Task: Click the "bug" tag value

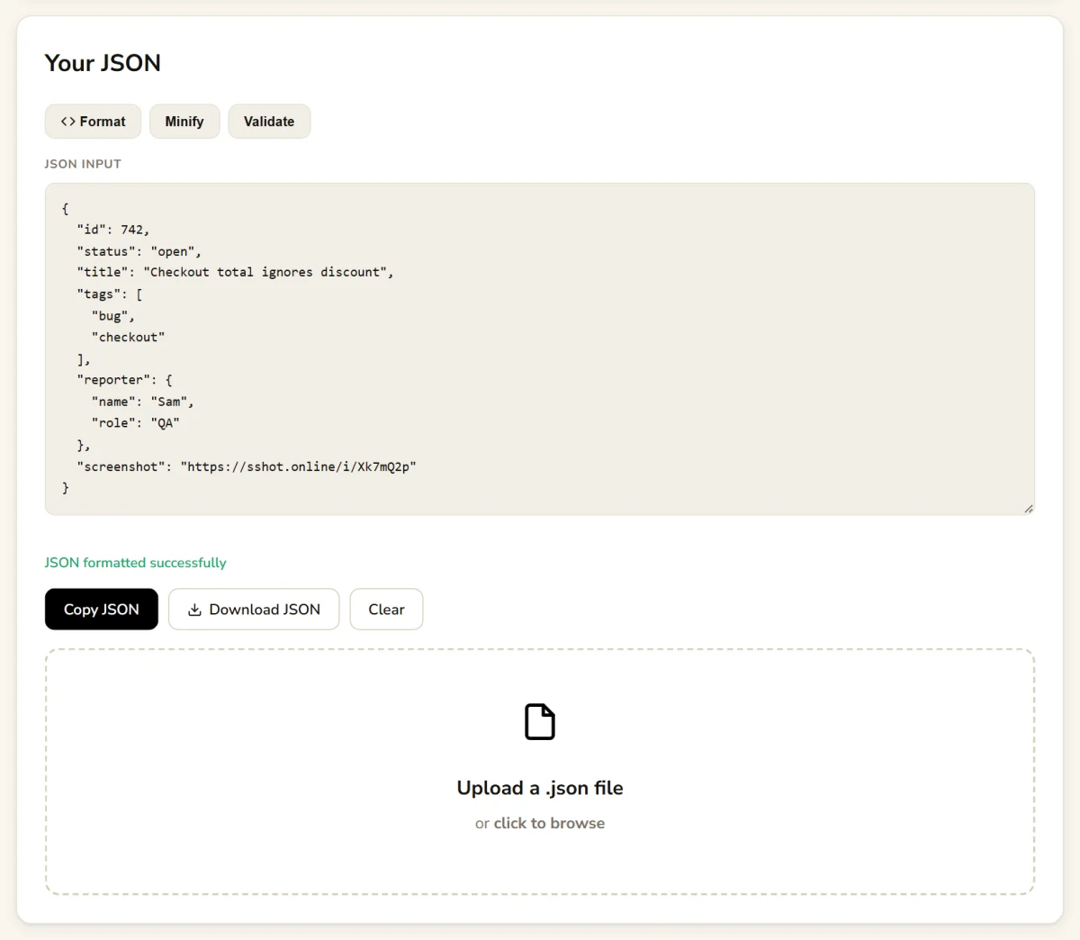Action: (113, 316)
